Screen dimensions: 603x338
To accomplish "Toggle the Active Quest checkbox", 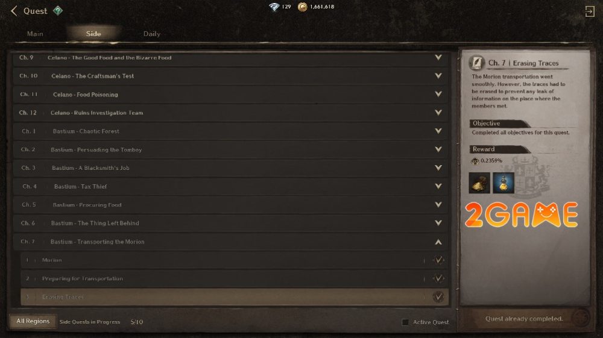I will coord(405,322).
